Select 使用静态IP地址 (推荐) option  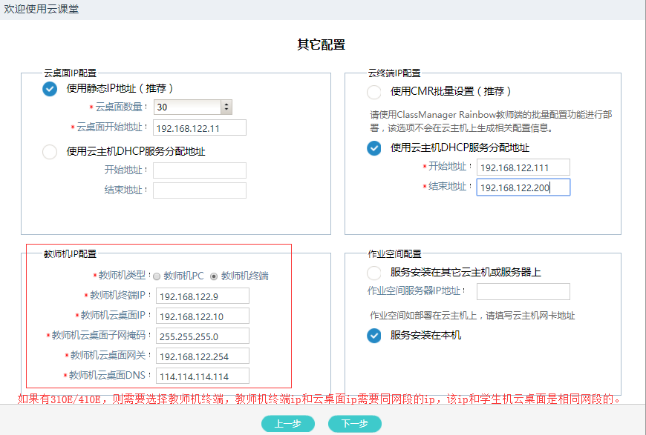click(x=50, y=89)
